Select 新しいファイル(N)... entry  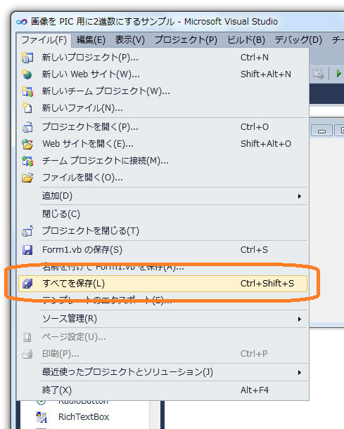click(163, 108)
